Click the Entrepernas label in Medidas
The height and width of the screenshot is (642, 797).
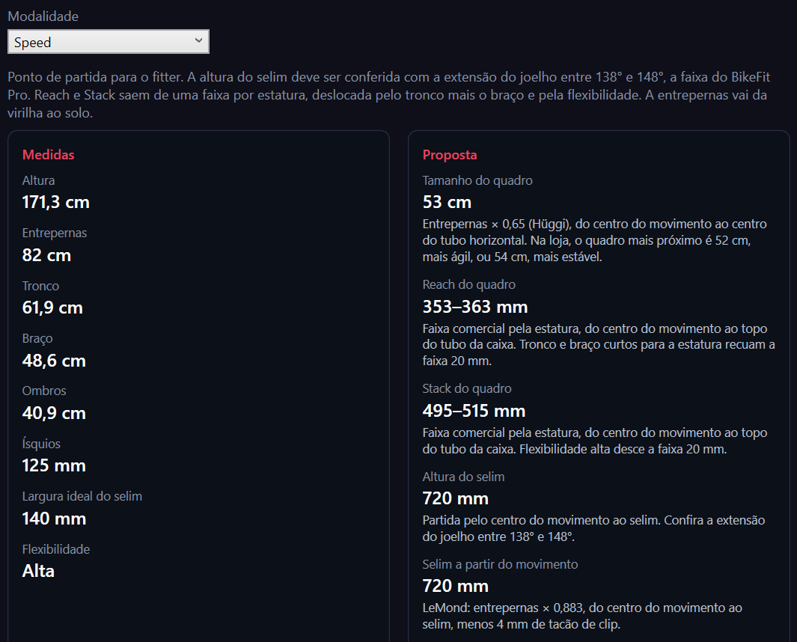tap(55, 233)
